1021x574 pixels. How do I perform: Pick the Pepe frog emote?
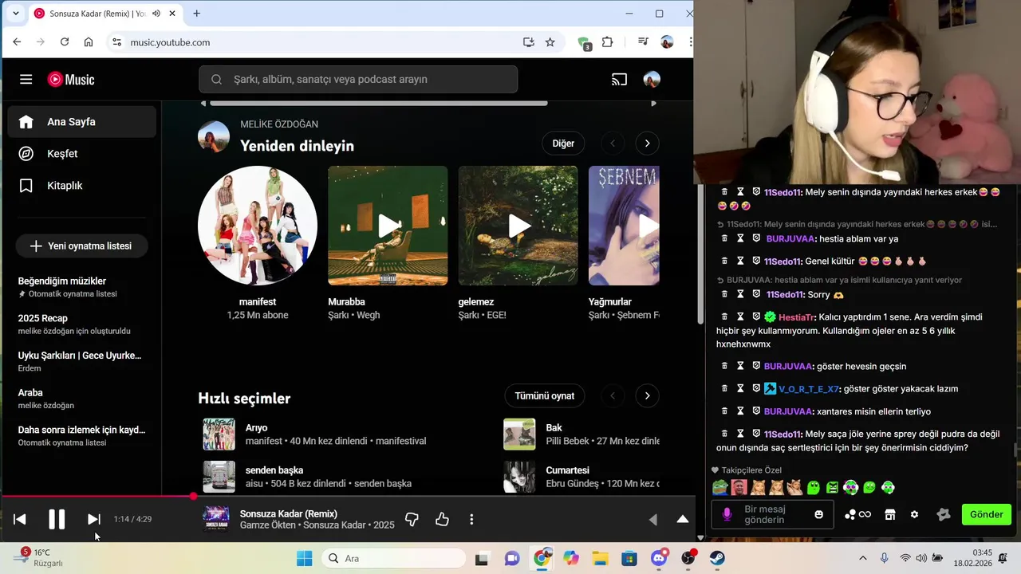click(720, 487)
